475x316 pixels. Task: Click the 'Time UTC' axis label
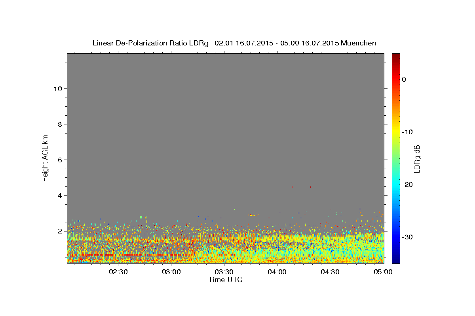(x=225, y=280)
